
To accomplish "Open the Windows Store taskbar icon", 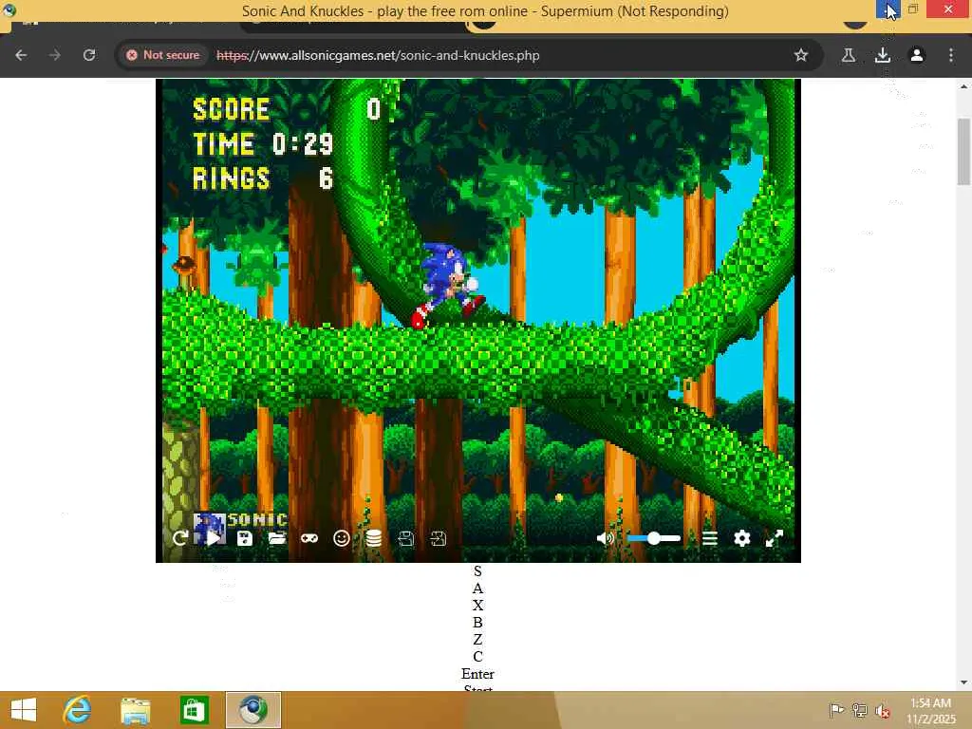I will coord(194,710).
